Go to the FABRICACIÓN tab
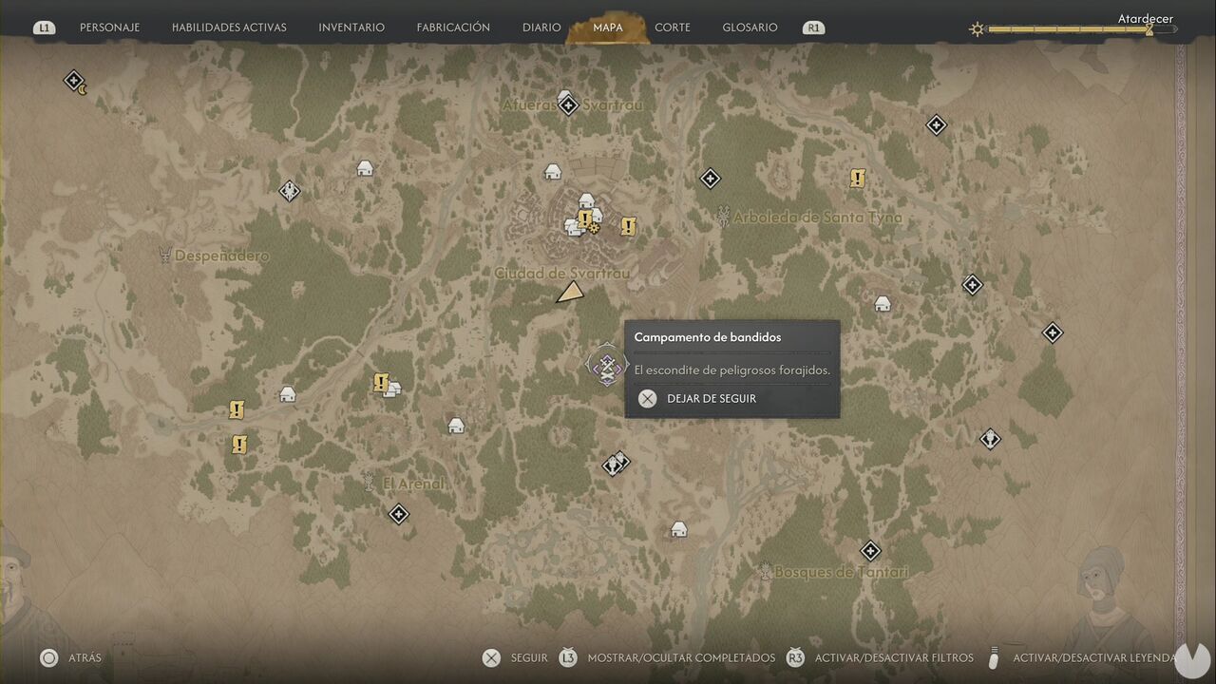This screenshot has width=1216, height=684. 453,28
